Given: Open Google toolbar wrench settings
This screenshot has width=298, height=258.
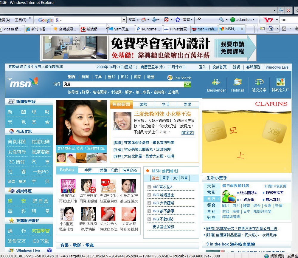Looking at the screenshot, I should (x=221, y=20).
